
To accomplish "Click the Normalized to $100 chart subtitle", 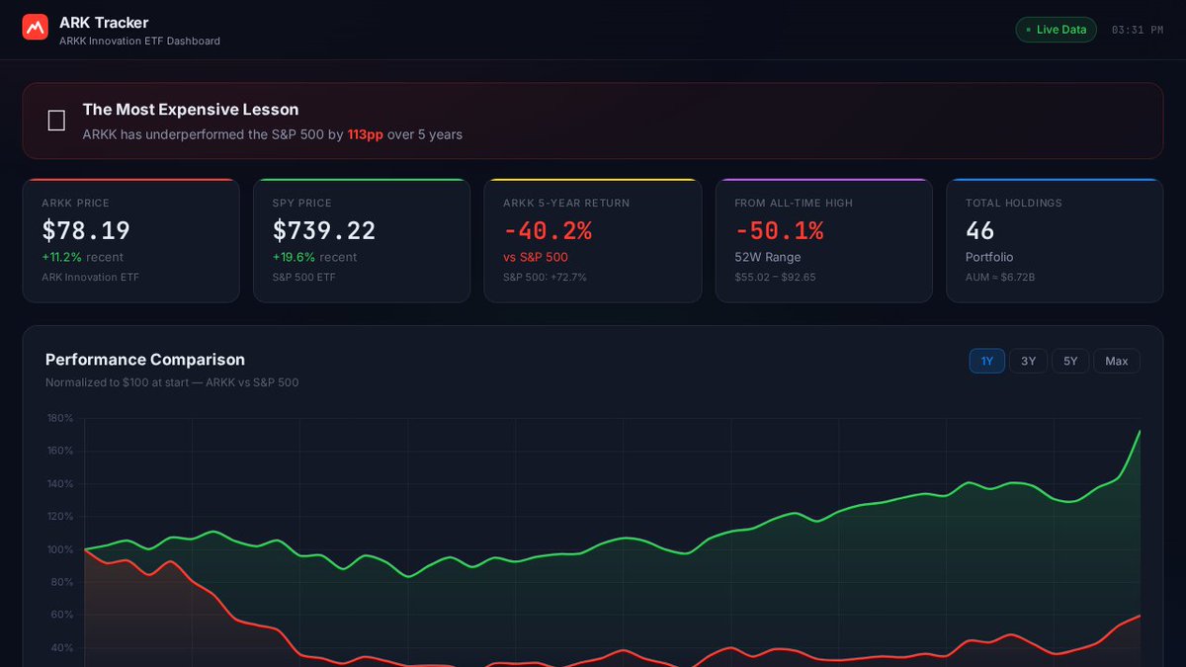I will click(x=172, y=382).
